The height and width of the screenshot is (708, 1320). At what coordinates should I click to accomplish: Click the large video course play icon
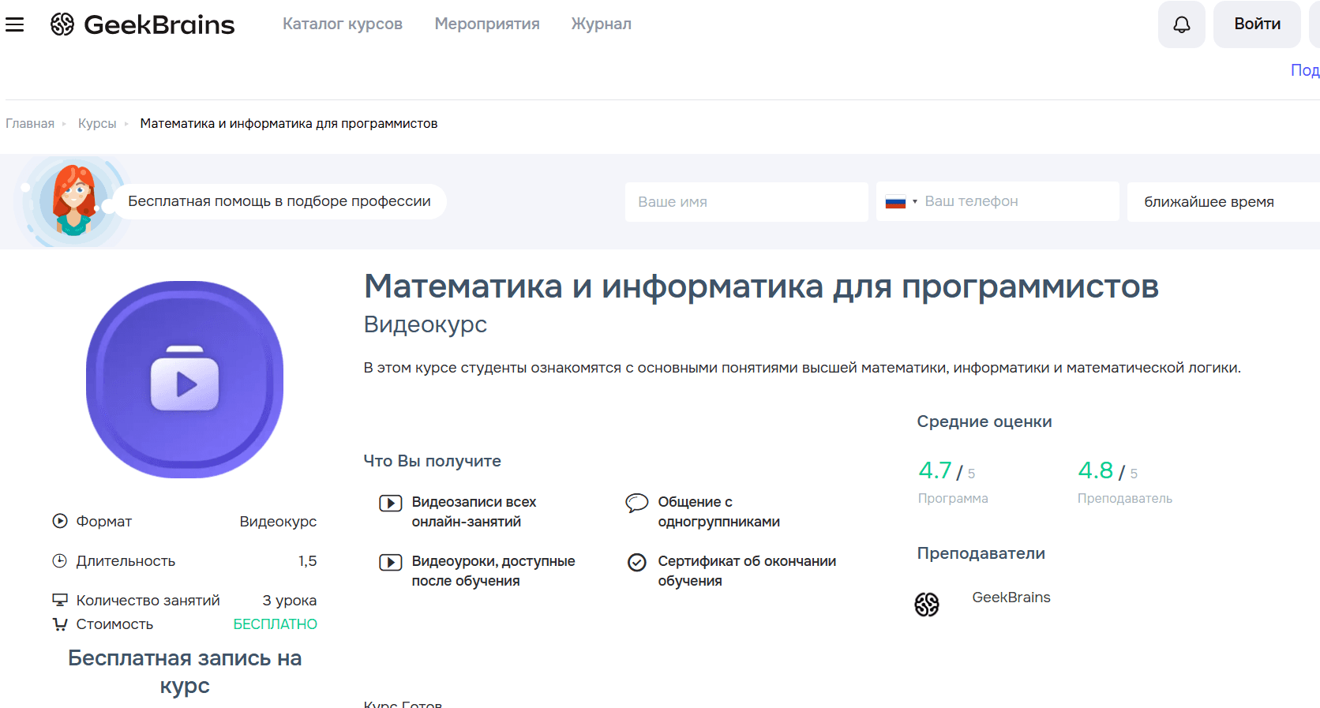185,380
